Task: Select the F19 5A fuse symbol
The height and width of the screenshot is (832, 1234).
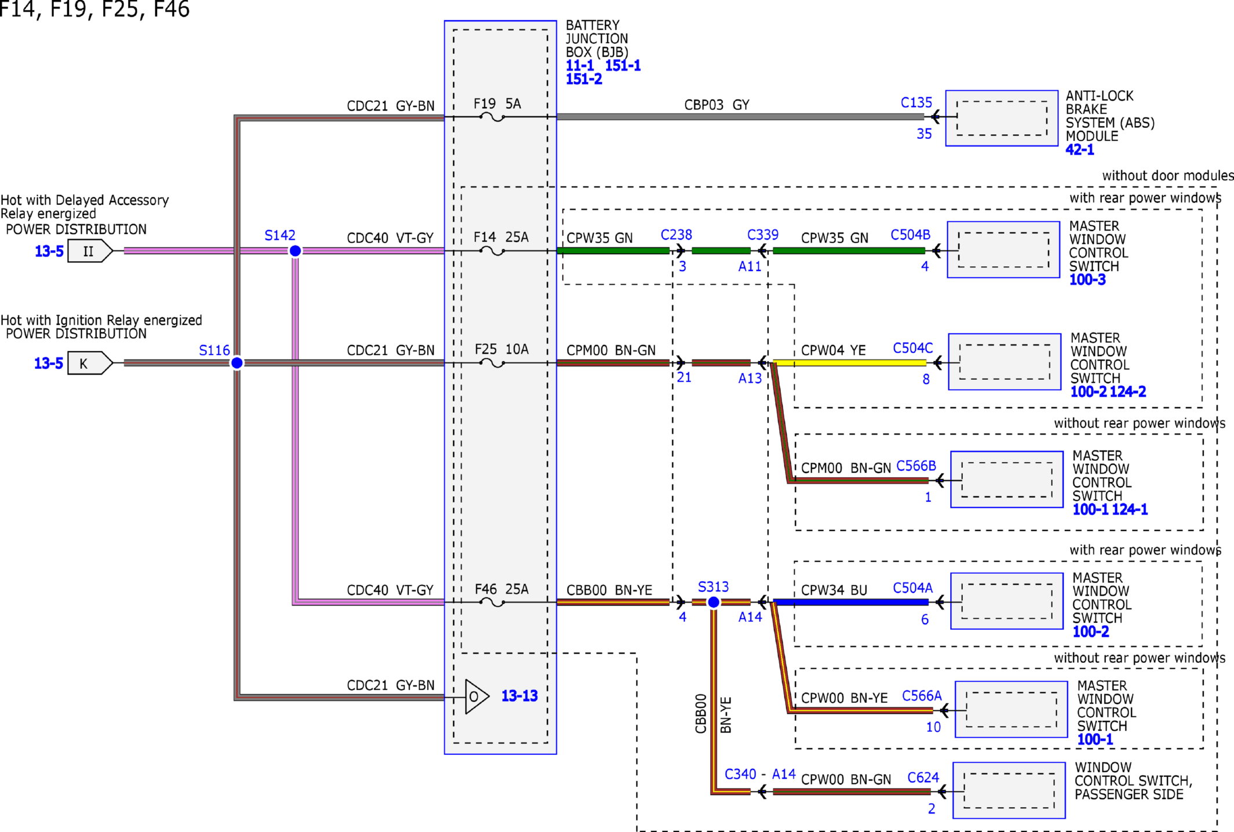Action: 492,117
